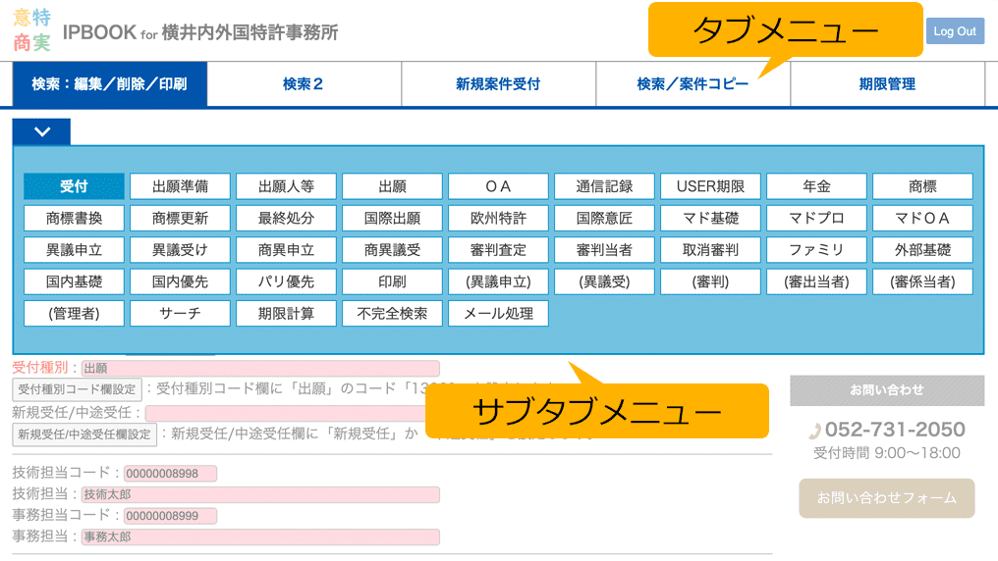
Task: Open the 審判査定 sub-tab
Action: [x=498, y=250]
